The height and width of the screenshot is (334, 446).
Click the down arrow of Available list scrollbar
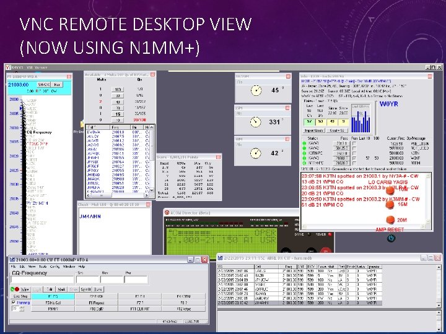(152, 191)
